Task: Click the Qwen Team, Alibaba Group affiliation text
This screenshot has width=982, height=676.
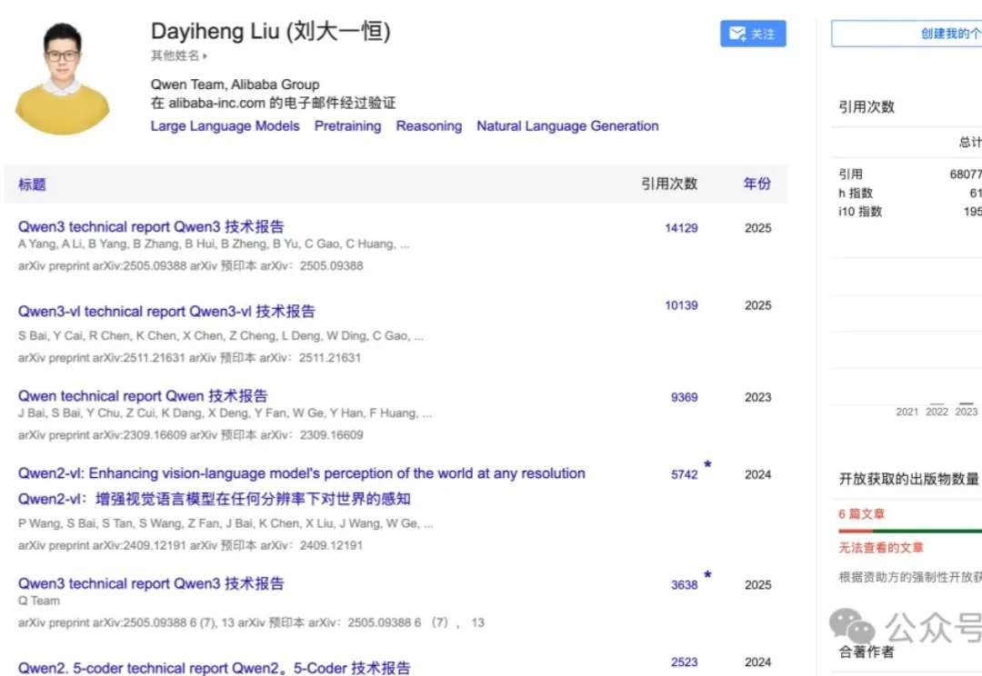Action: click(x=235, y=84)
